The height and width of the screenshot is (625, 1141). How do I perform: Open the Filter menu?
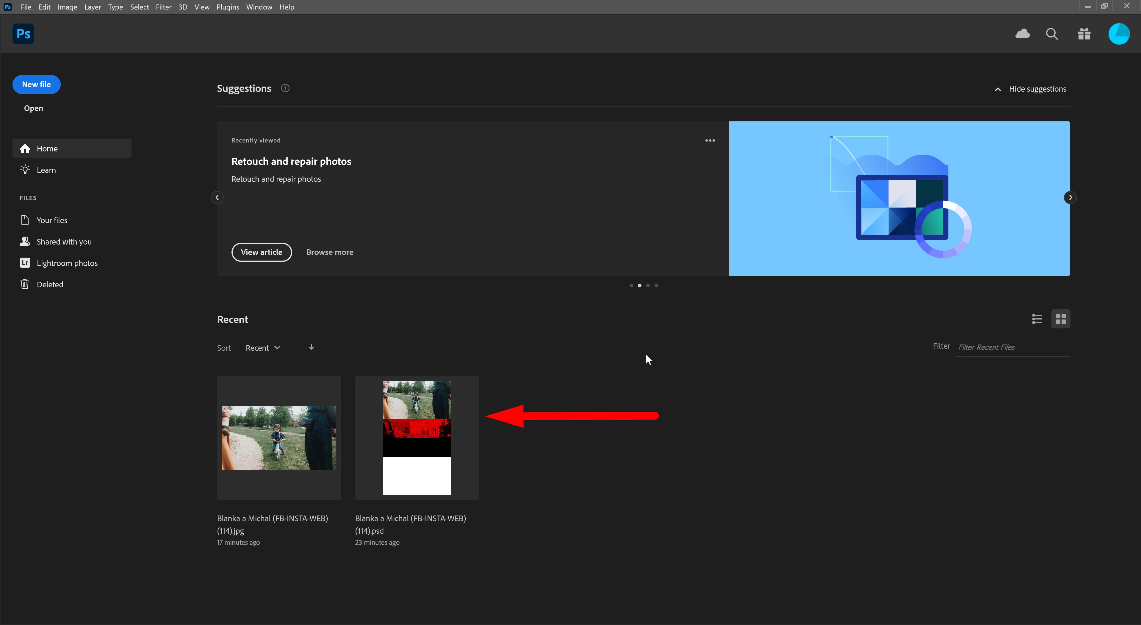[163, 7]
